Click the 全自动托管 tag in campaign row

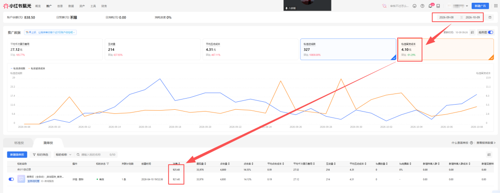(x=33, y=181)
